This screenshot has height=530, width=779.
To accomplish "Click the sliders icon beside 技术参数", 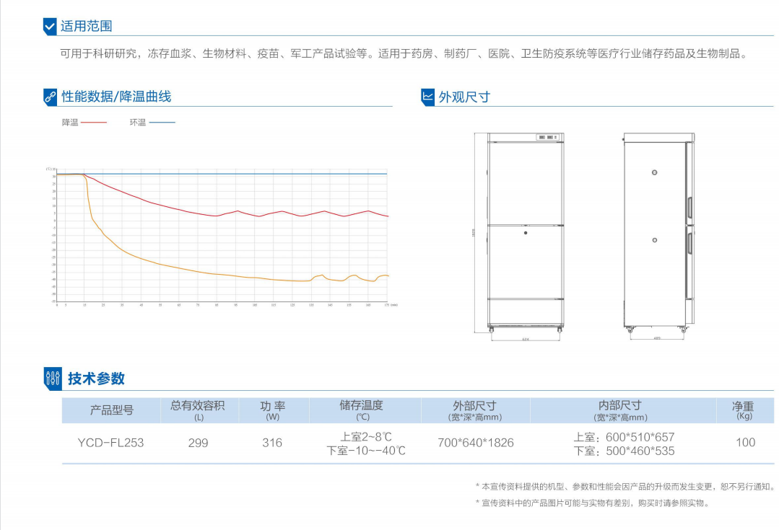I will click(x=53, y=378).
